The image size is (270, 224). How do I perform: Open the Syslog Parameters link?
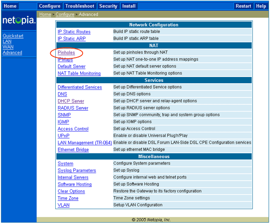(x=77, y=171)
